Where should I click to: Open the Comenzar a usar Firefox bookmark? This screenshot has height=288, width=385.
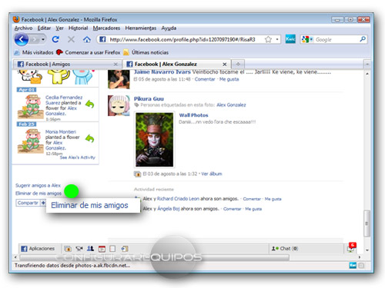[88, 52]
